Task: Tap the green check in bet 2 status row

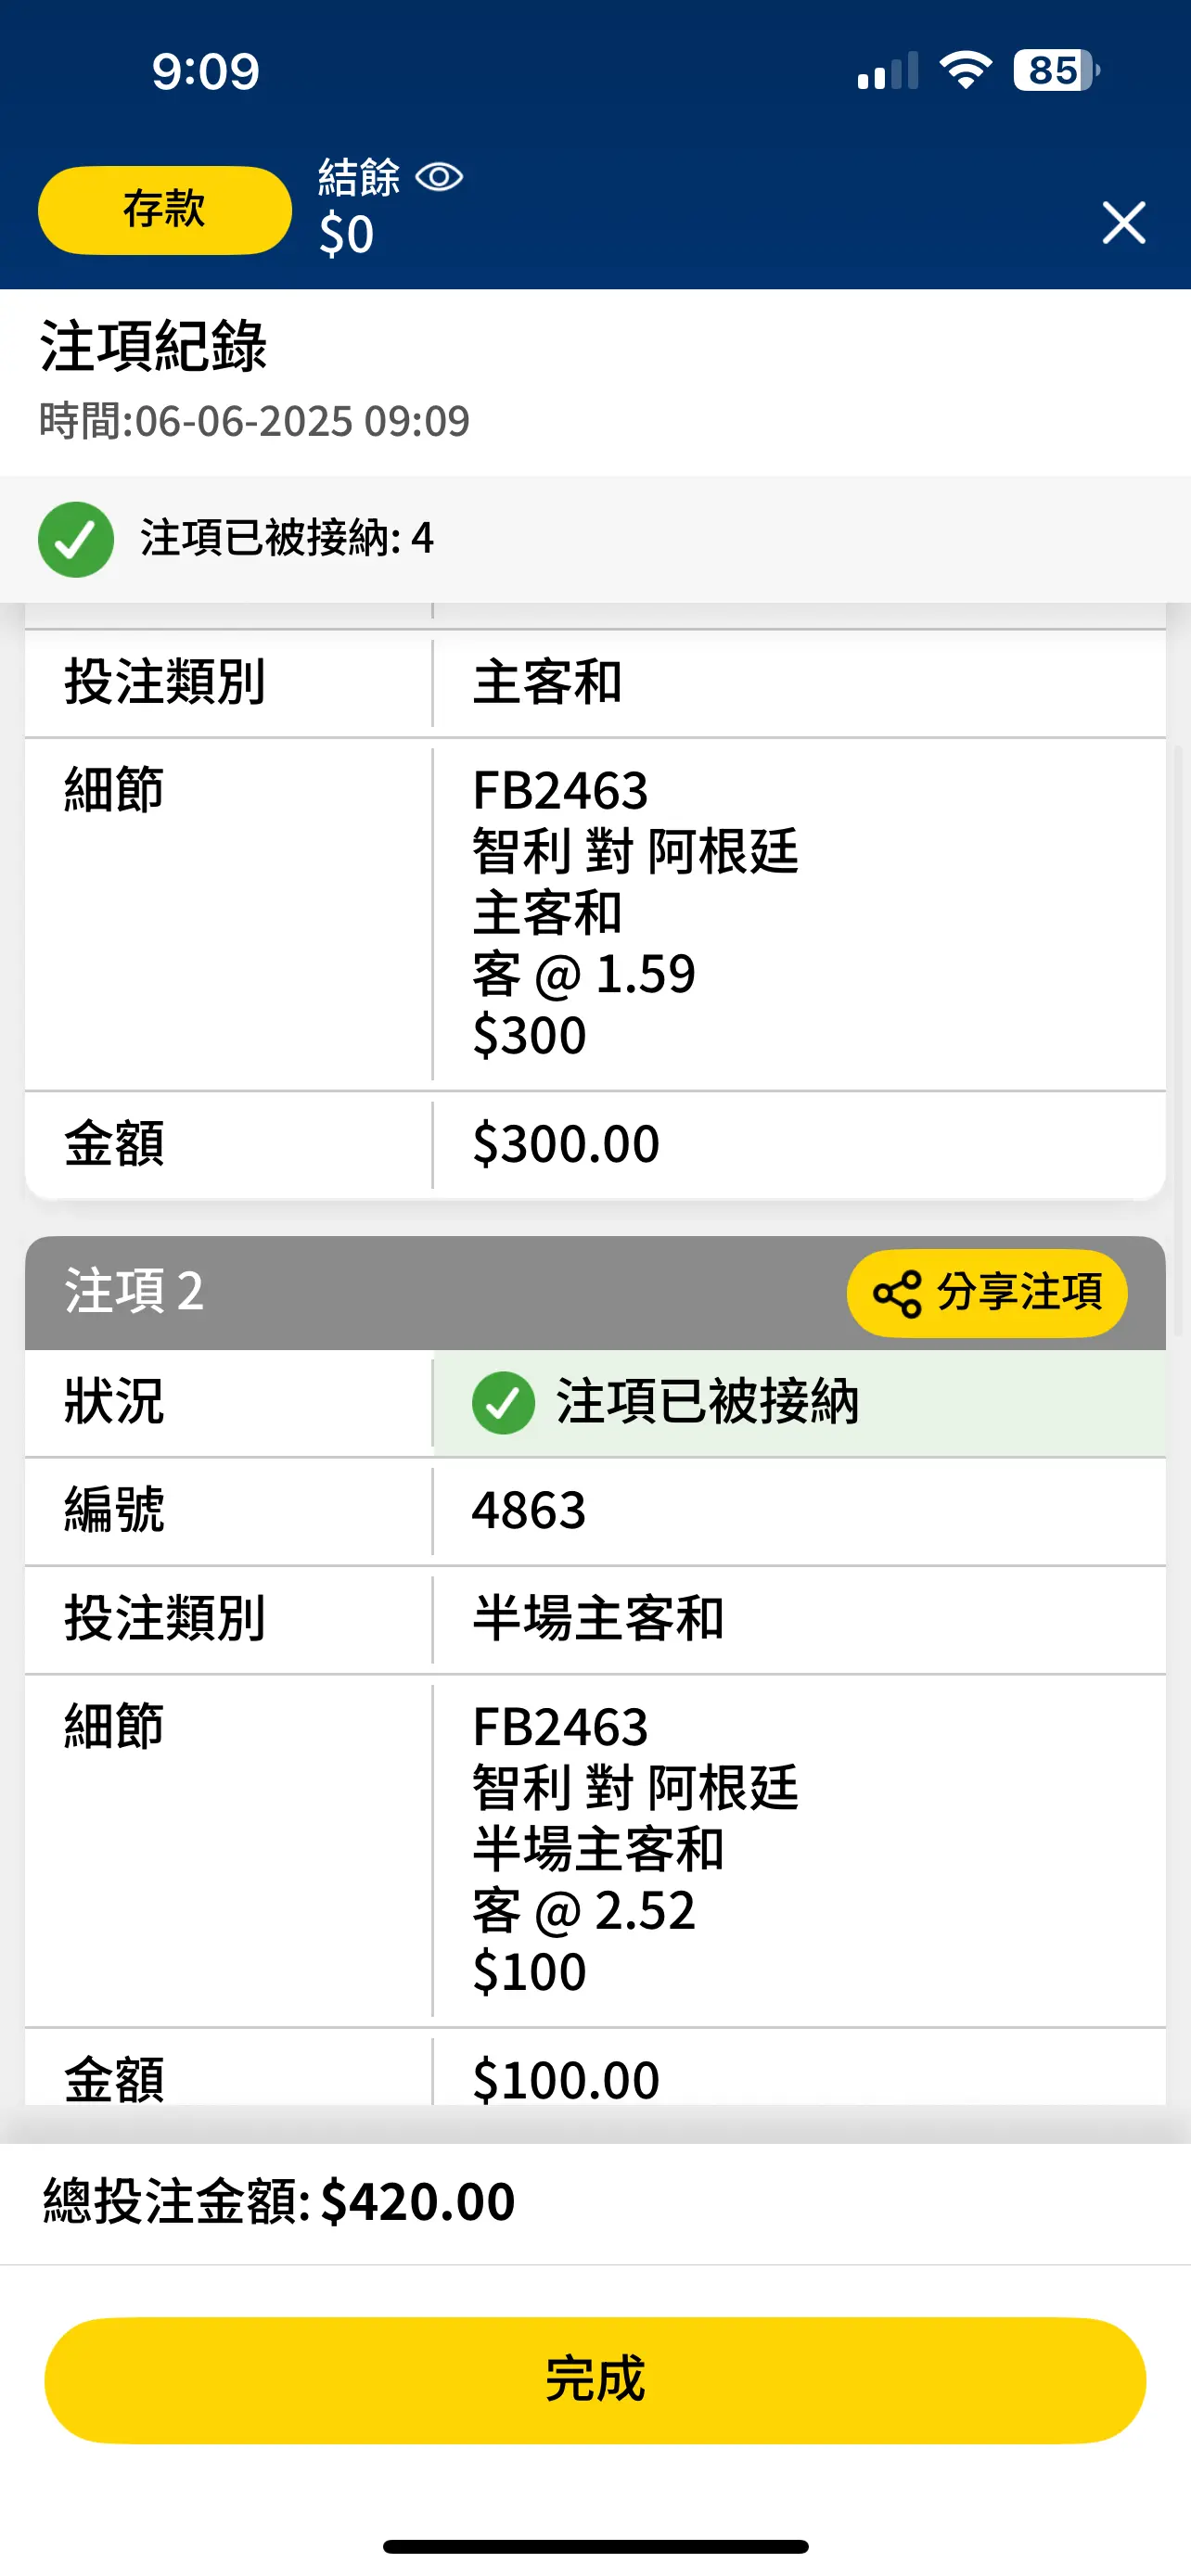Action: 503,1402
